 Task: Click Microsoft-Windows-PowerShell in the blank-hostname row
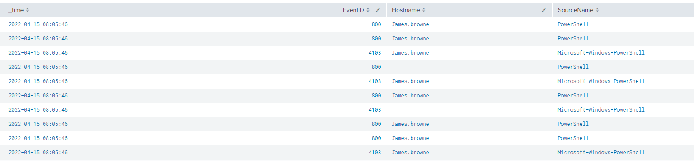pyautogui.click(x=601, y=110)
